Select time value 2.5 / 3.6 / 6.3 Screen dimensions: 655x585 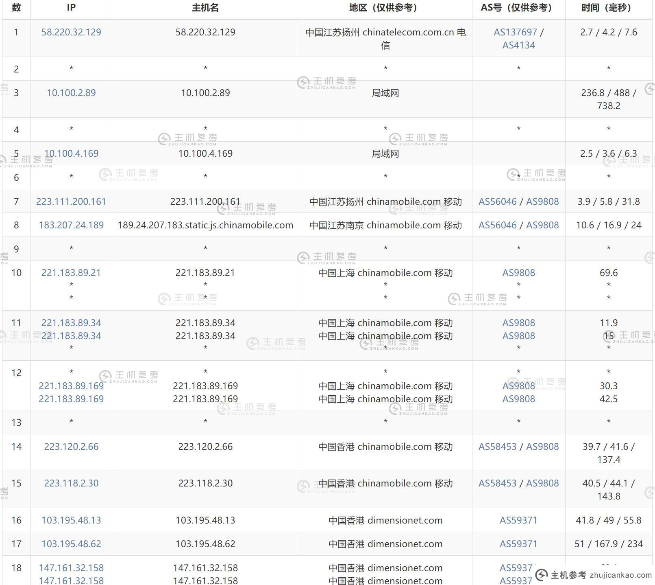(609, 153)
